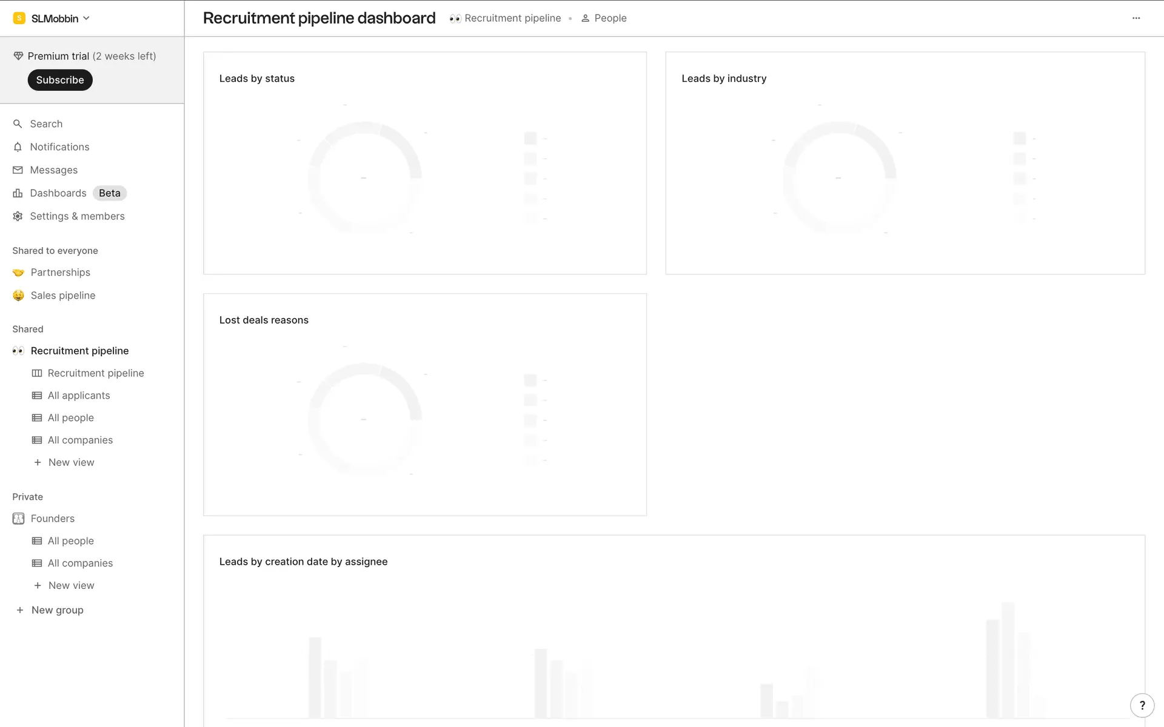Click the Founders group icon

(18, 519)
